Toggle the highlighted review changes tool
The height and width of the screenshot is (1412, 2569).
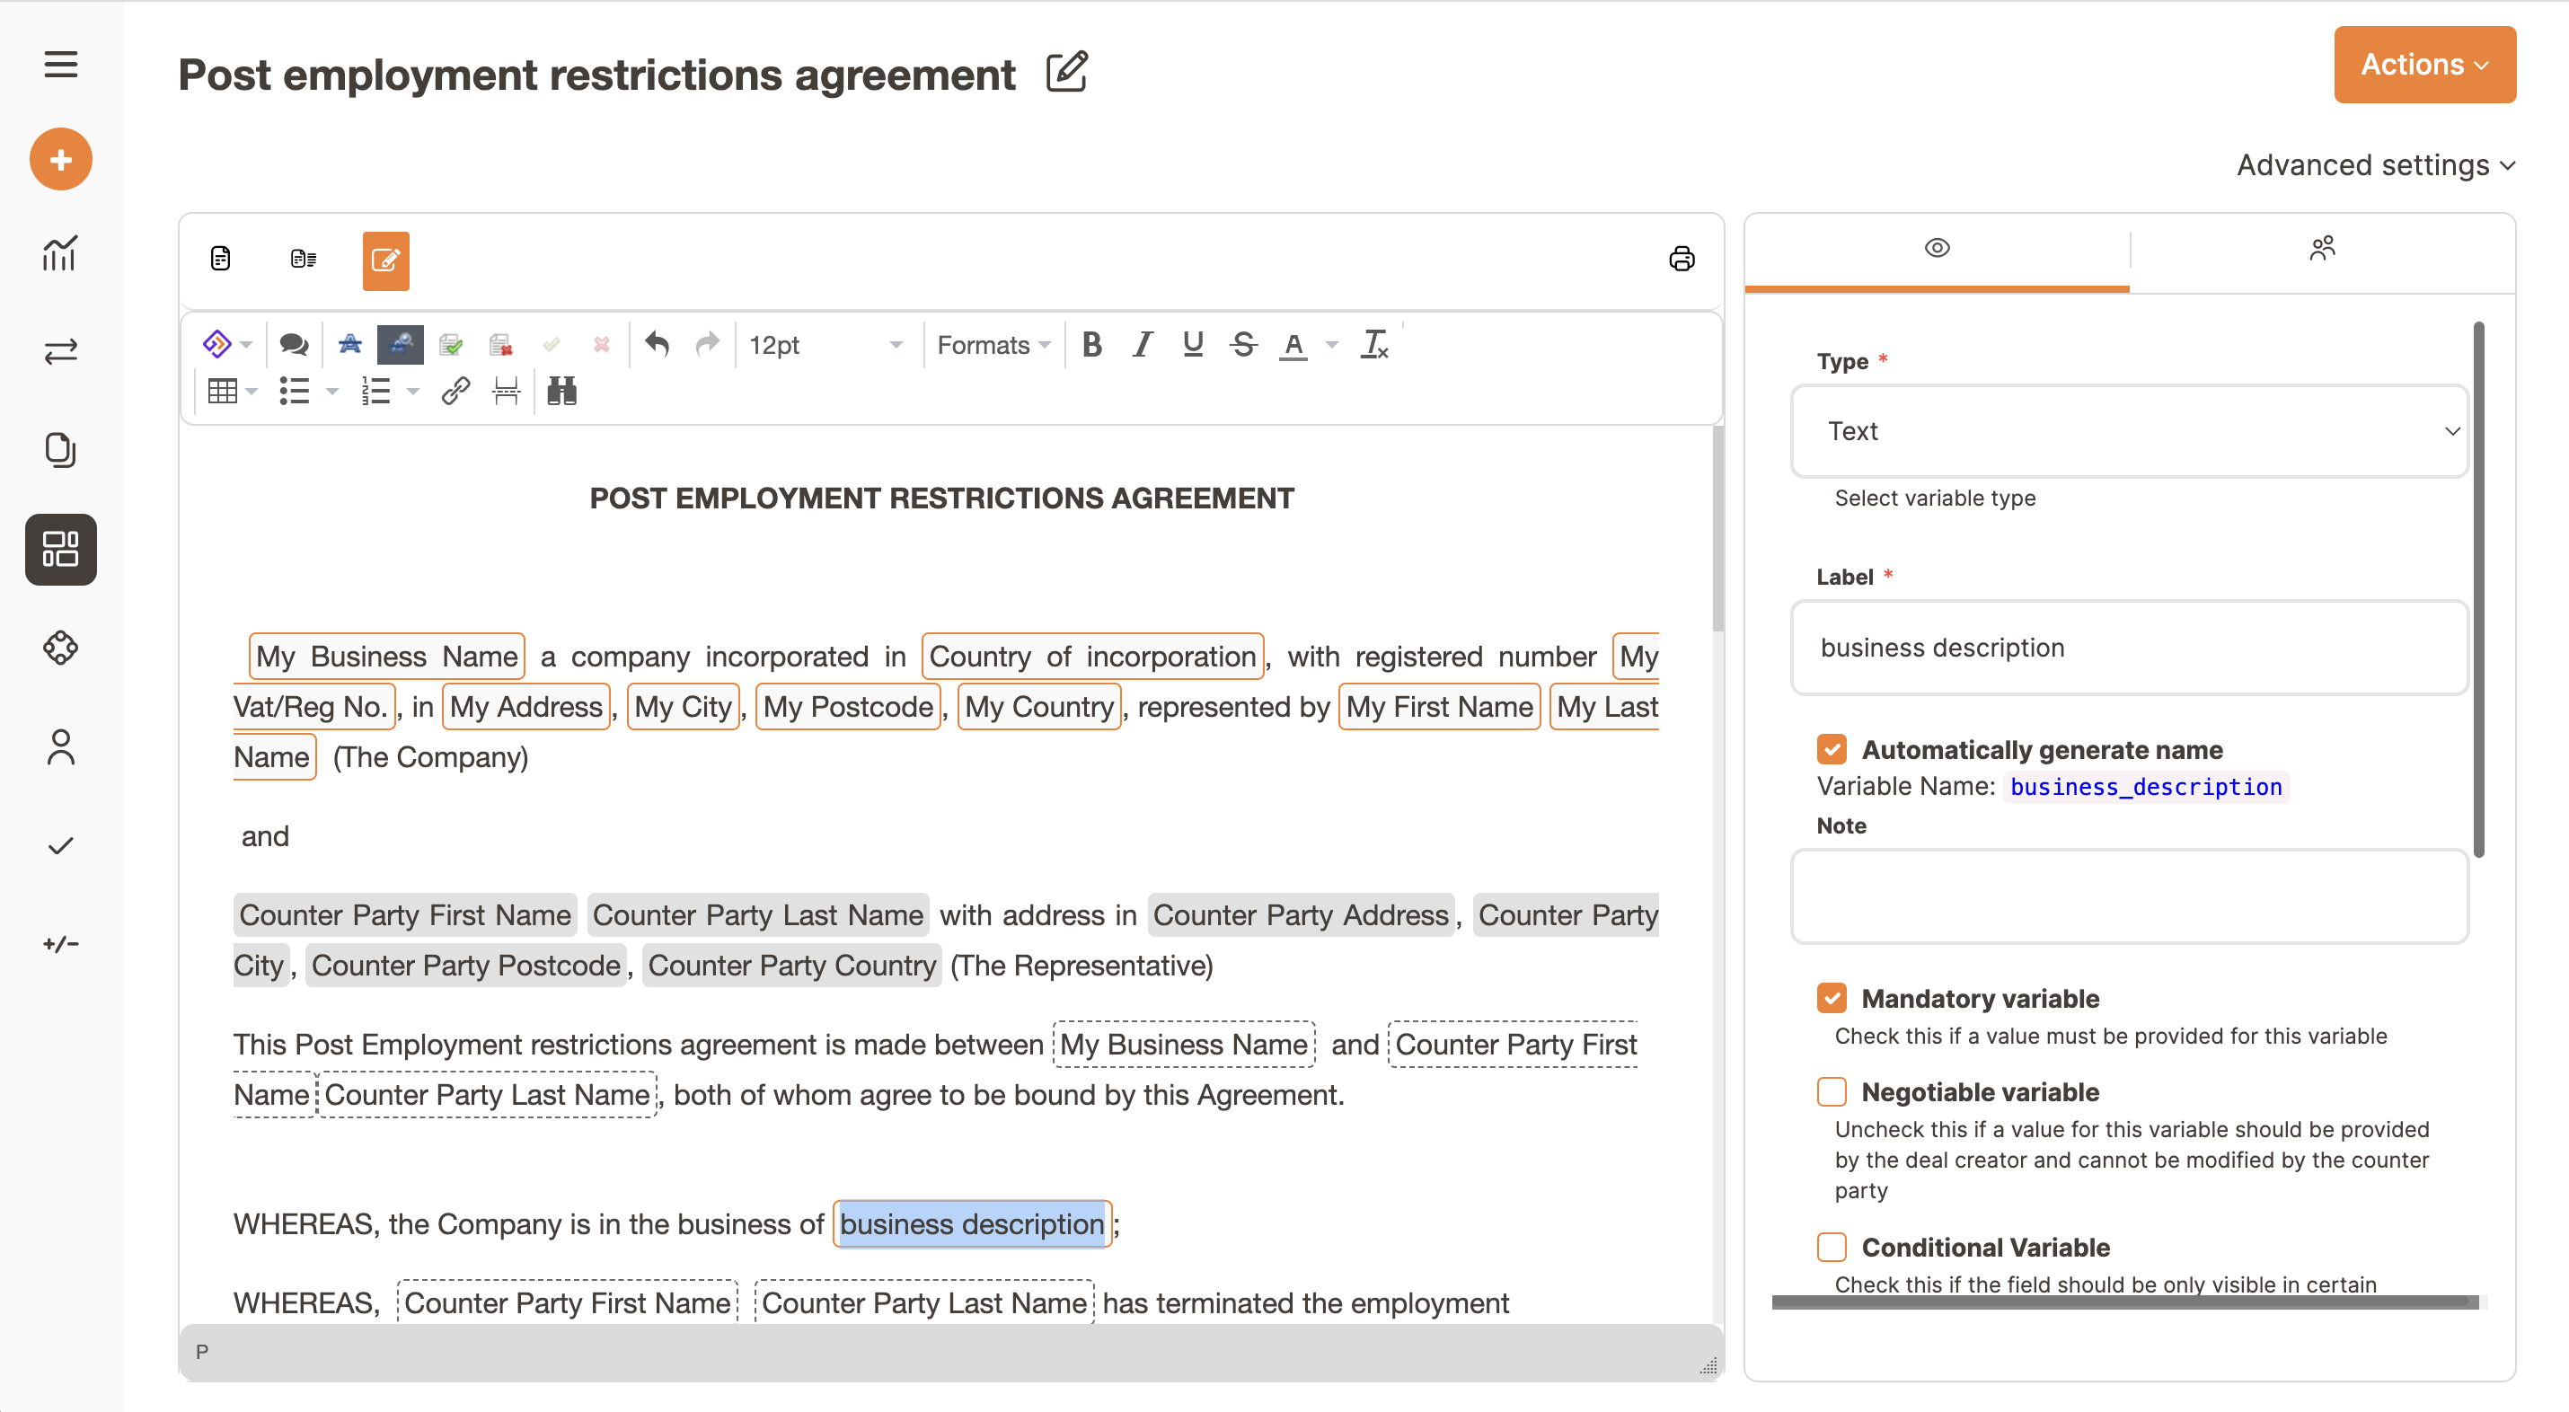click(x=400, y=345)
